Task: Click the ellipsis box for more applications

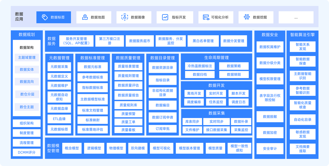Action: point(296,17)
